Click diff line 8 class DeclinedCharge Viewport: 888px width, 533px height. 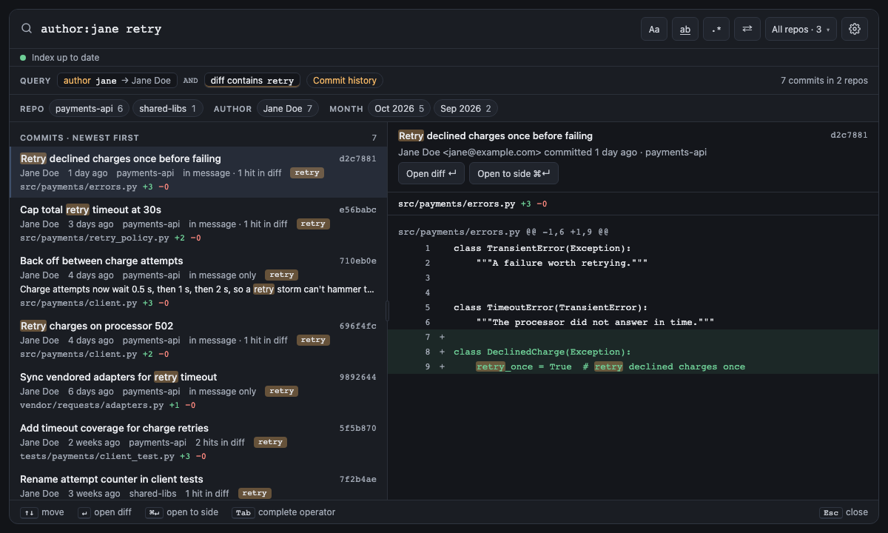tap(633, 352)
